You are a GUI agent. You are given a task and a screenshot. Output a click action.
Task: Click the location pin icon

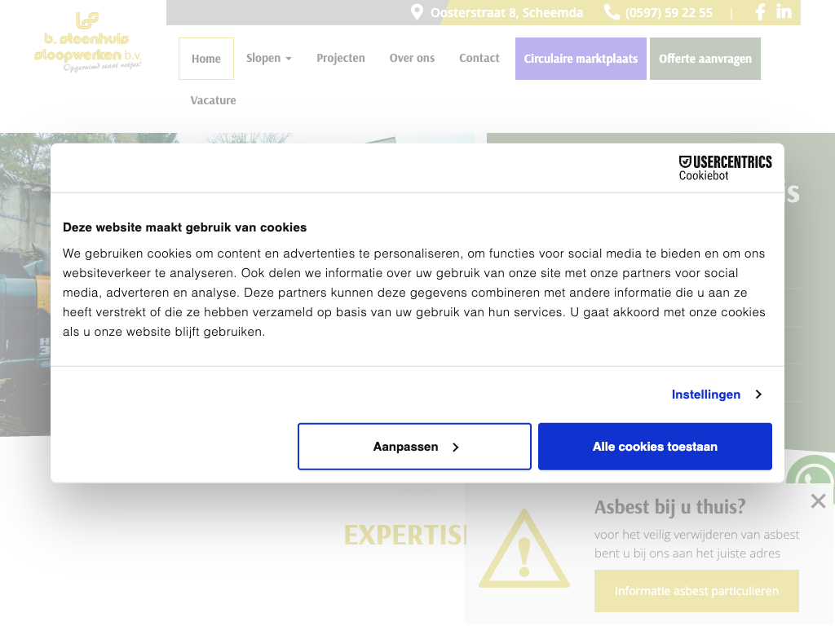[417, 12]
